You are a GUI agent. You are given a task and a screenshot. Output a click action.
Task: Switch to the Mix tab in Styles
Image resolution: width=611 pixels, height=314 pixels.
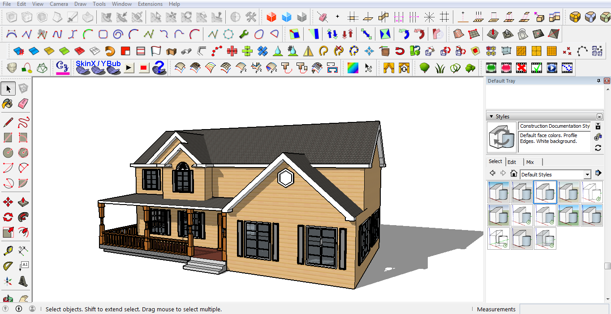coord(530,162)
